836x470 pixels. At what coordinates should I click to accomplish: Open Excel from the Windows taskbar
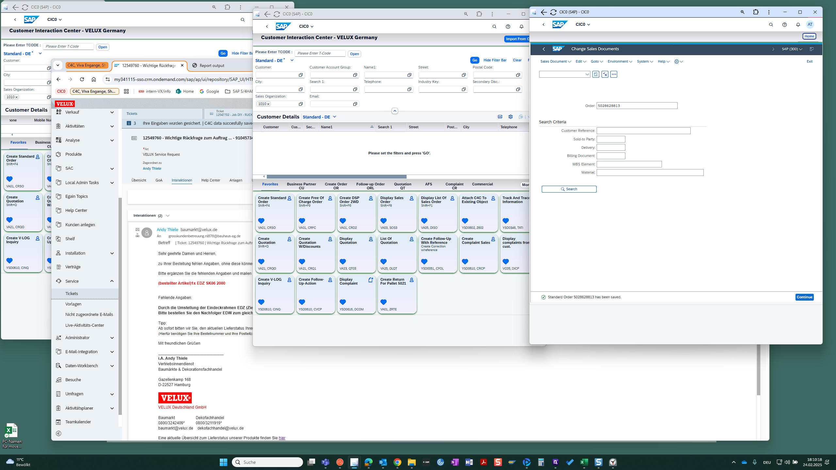[x=584, y=462]
